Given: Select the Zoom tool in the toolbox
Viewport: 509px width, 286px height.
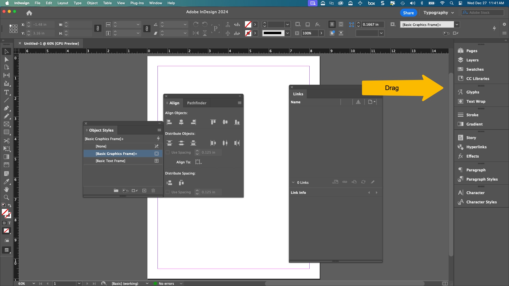Looking at the screenshot, I should 6,197.
